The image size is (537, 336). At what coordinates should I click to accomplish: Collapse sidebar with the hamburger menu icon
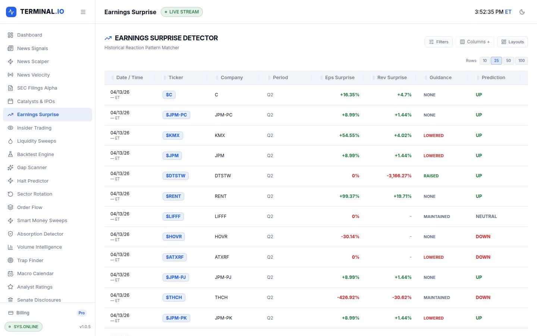[x=83, y=12]
